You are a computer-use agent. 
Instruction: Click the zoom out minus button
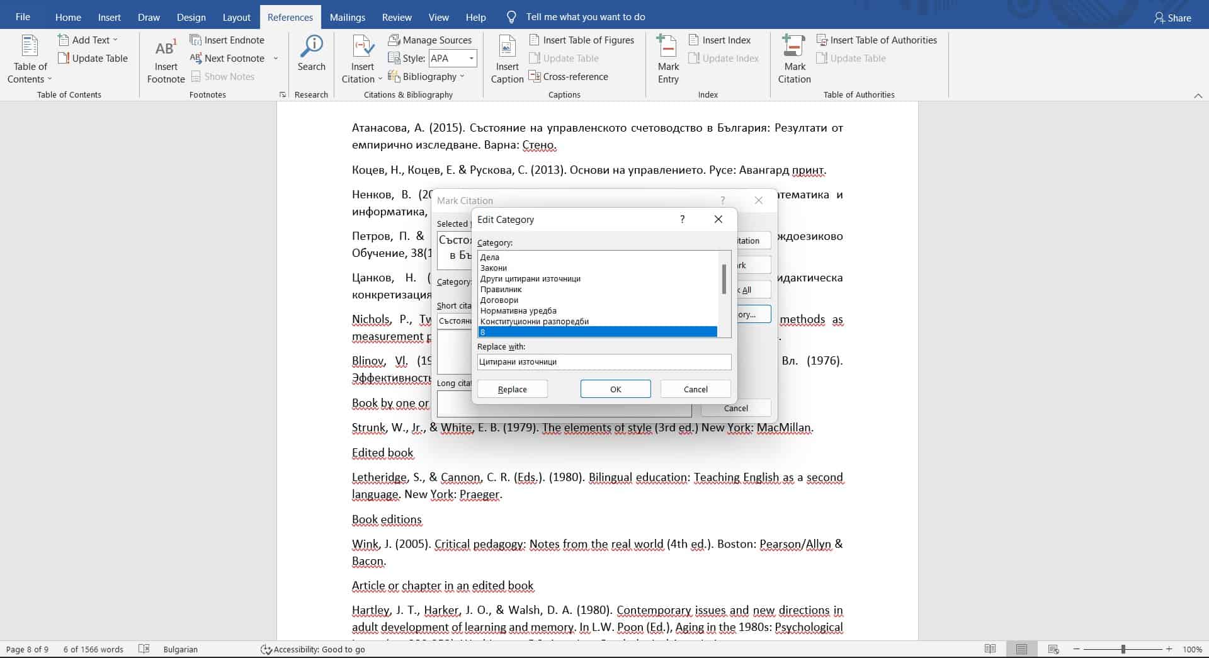1077,649
